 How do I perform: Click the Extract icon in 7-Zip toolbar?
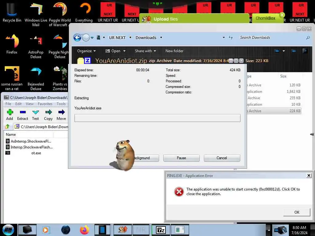pyautogui.click(x=22, y=115)
